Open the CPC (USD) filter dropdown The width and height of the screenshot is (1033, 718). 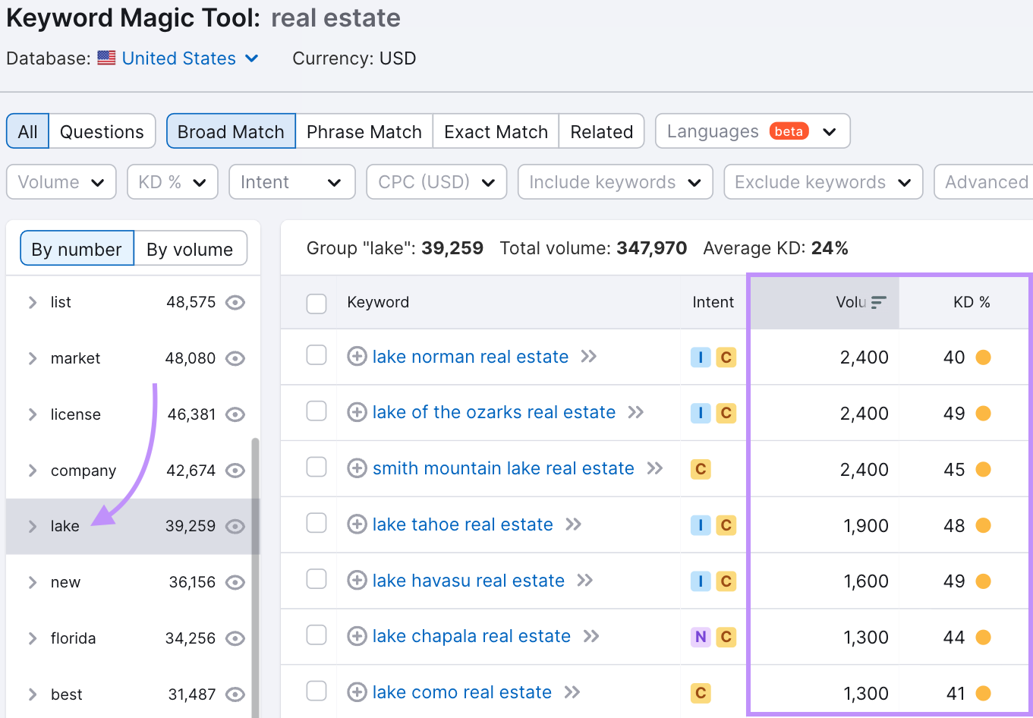coord(436,182)
